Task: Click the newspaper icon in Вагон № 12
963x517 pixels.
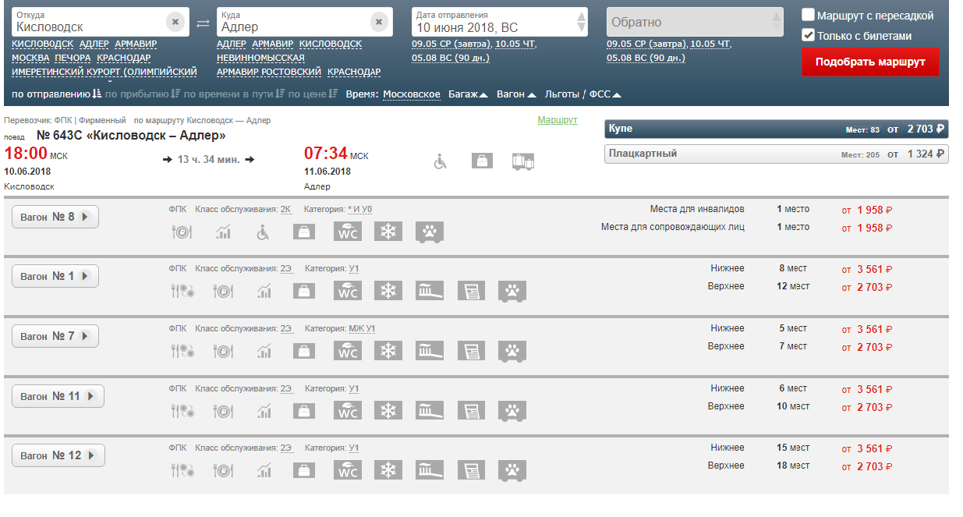Action: coord(470,470)
